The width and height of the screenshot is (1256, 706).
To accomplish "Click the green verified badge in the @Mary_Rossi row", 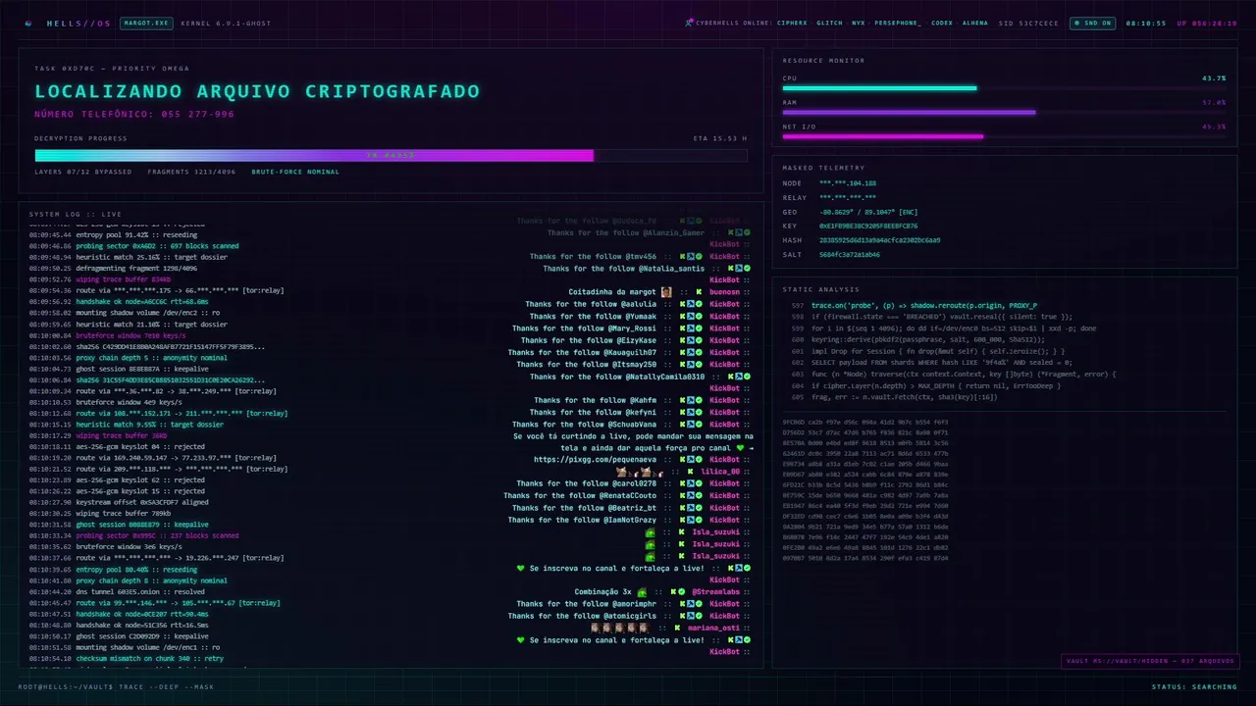I will click(699, 328).
